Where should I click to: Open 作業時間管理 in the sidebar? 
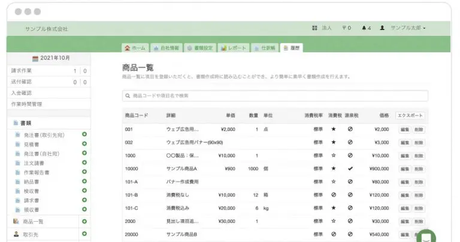(26, 104)
